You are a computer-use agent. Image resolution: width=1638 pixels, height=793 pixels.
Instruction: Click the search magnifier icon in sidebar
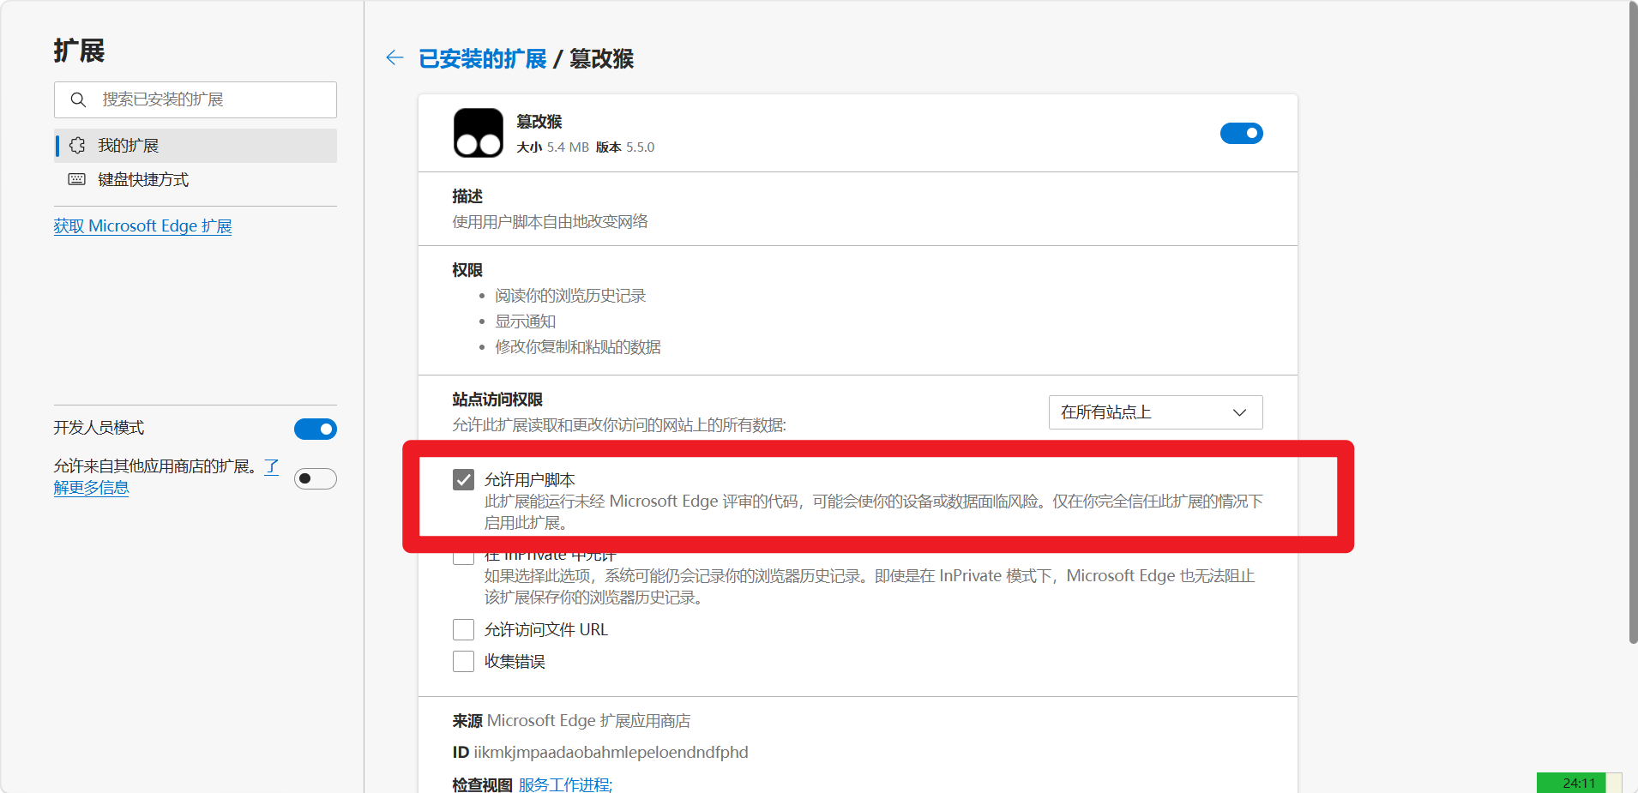coord(78,99)
